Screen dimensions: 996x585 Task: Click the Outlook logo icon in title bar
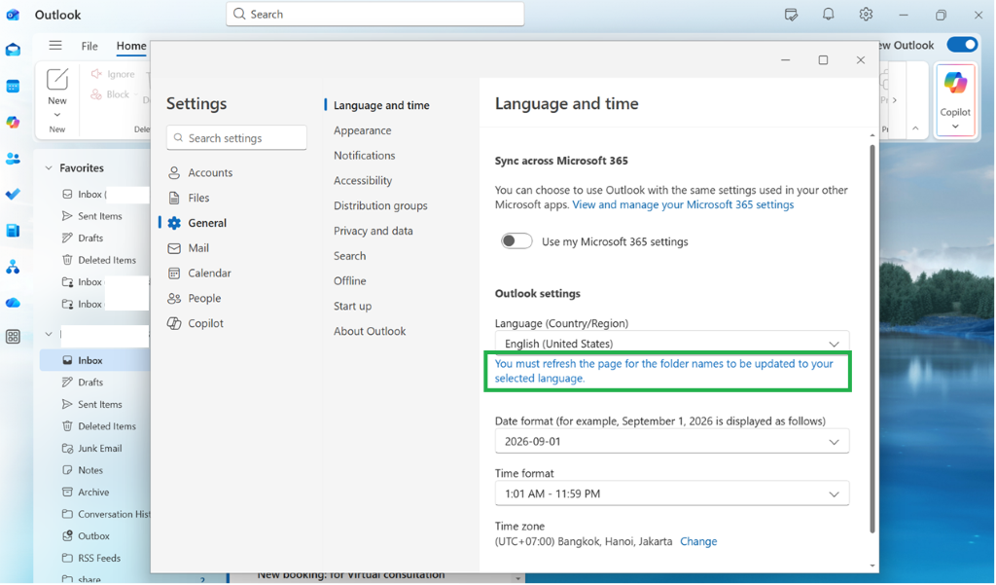pos(13,15)
